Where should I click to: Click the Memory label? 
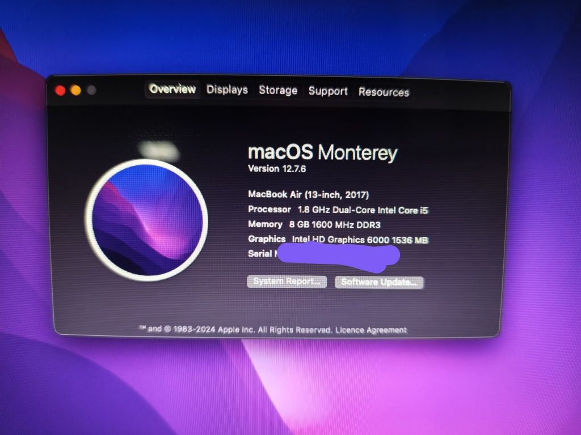pyautogui.click(x=266, y=224)
